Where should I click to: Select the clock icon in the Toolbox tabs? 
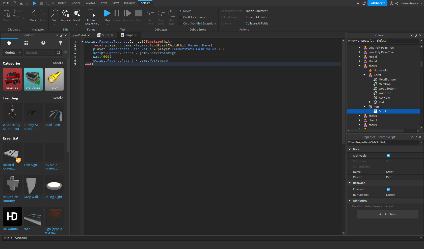(x=43, y=43)
